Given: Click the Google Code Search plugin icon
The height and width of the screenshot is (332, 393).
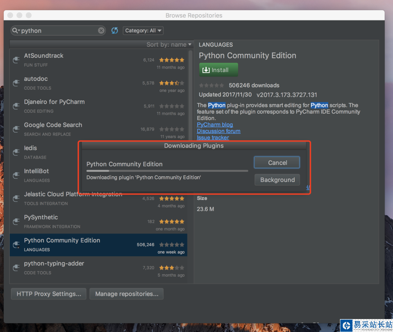Looking at the screenshot, I should coord(16,129).
